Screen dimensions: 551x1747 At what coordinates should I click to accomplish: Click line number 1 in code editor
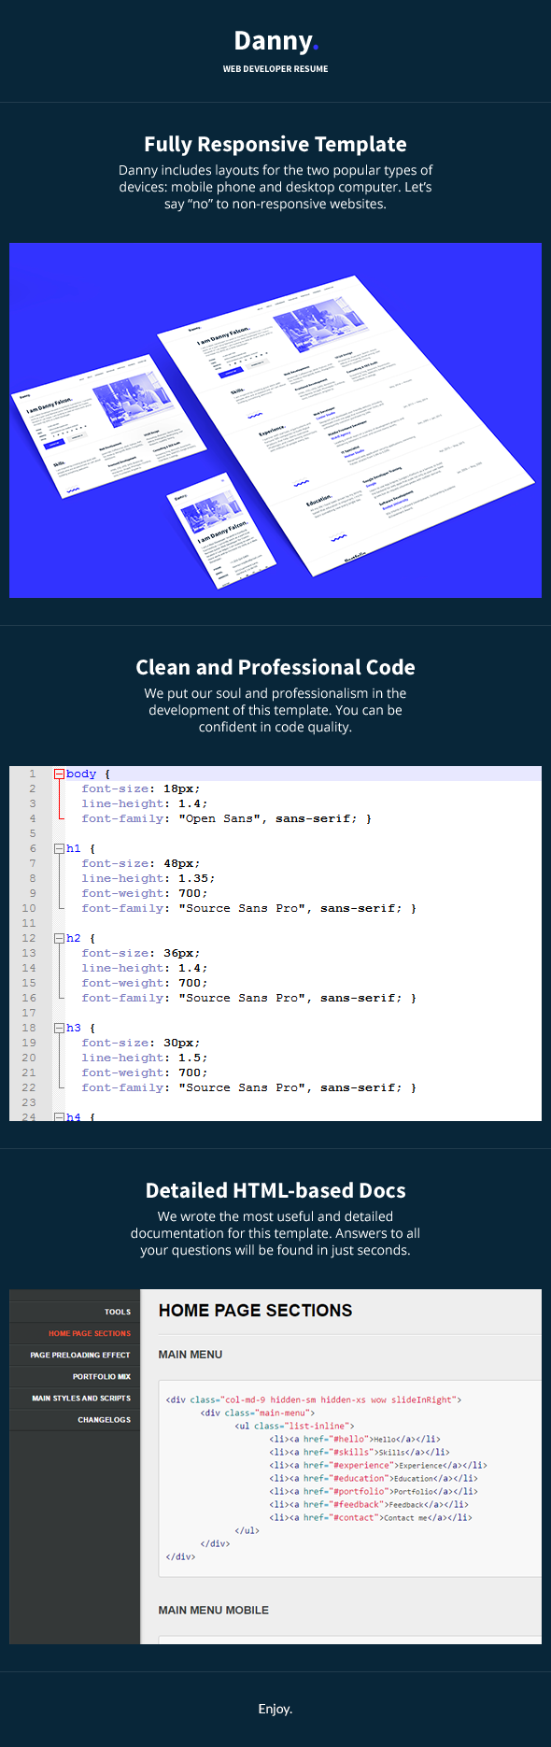[32, 774]
